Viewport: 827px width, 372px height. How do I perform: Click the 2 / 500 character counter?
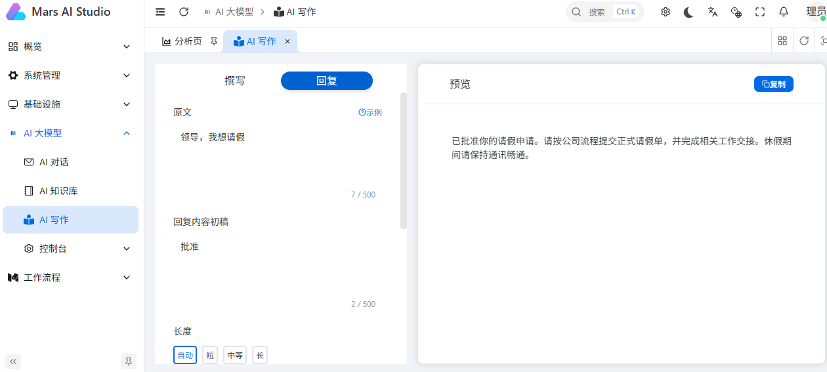pyautogui.click(x=363, y=304)
